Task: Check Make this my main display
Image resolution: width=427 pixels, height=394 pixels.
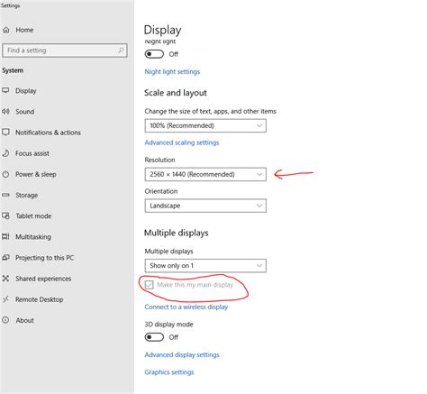Action: point(149,285)
